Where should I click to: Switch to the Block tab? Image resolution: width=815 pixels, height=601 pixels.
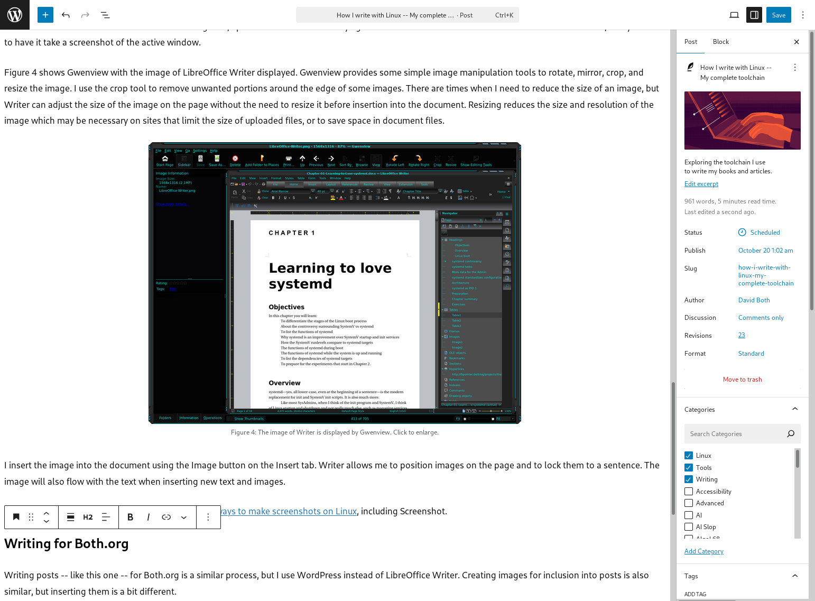(720, 42)
